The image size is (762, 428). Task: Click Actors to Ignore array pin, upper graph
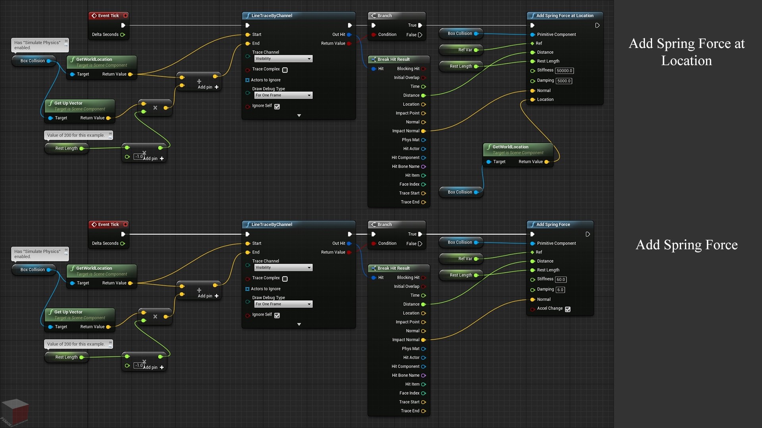(247, 80)
